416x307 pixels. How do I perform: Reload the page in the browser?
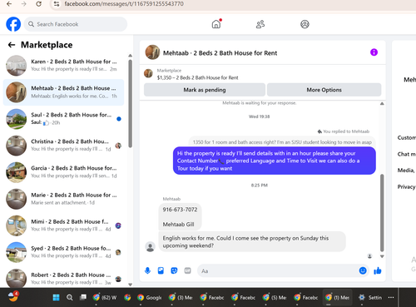[39, 4]
